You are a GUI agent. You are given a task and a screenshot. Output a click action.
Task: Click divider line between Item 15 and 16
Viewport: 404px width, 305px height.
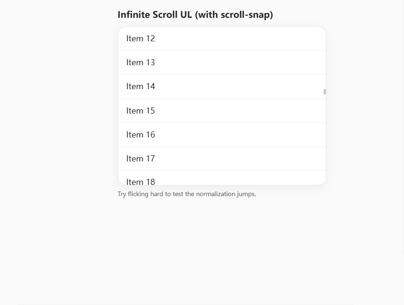pos(221,122)
